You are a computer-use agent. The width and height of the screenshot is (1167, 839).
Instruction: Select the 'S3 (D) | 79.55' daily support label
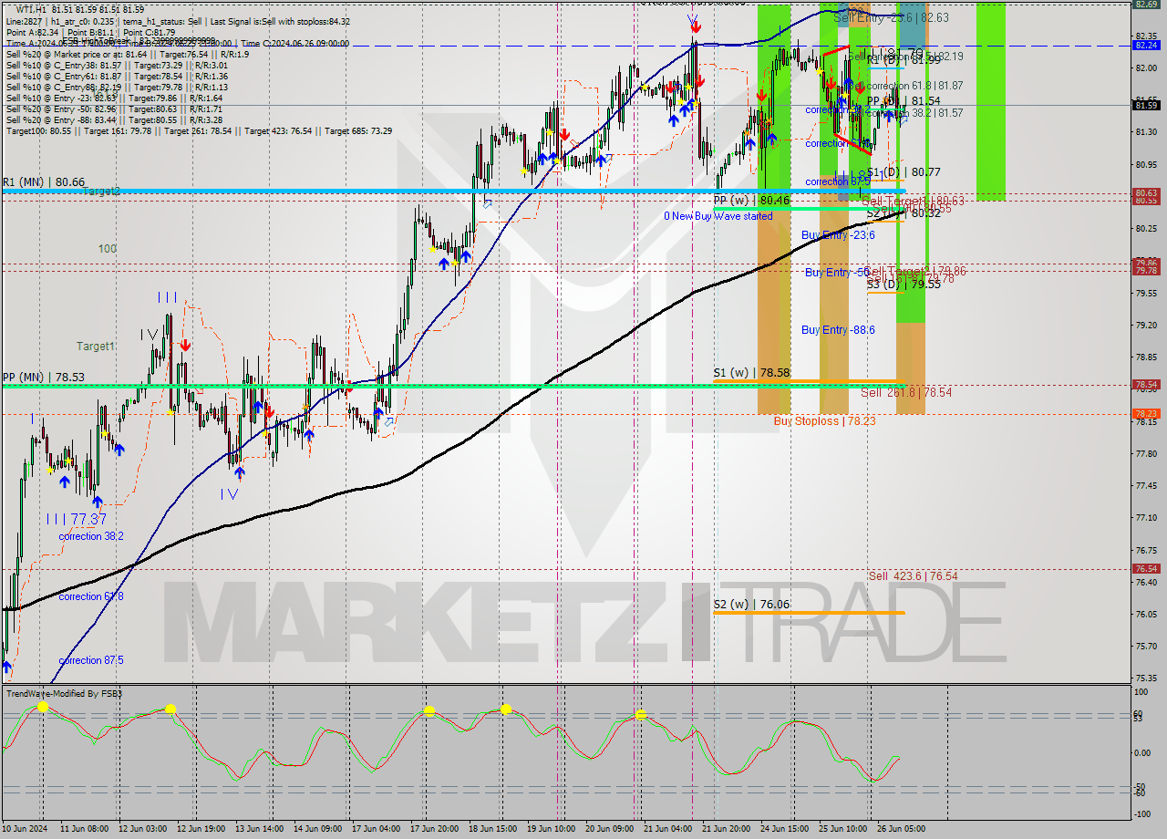pos(904,285)
